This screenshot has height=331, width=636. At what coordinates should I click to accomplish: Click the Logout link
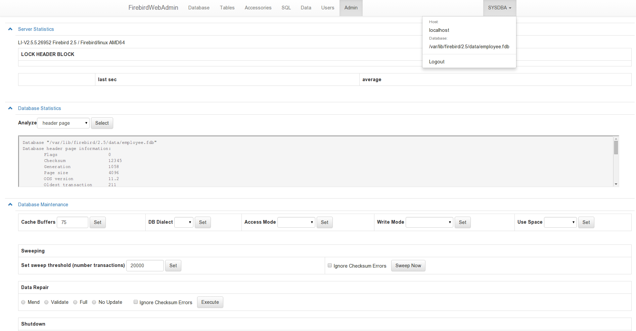coord(437,61)
